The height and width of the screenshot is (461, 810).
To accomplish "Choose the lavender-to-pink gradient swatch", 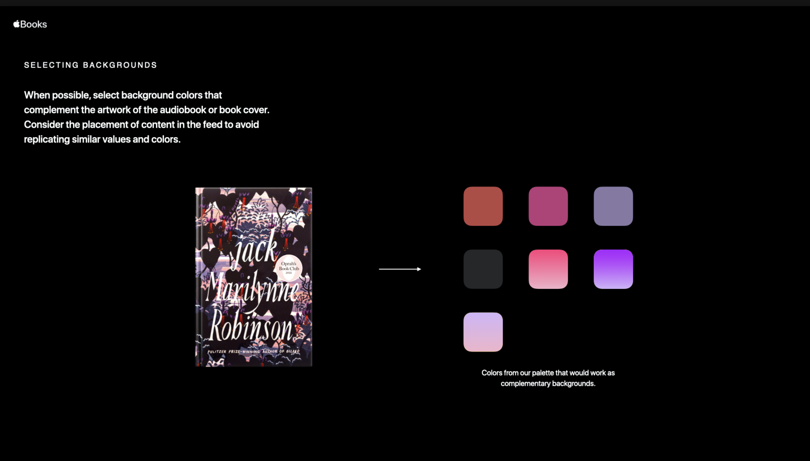I will [x=483, y=332].
